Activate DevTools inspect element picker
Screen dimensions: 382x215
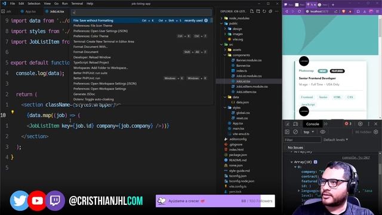click(287, 124)
